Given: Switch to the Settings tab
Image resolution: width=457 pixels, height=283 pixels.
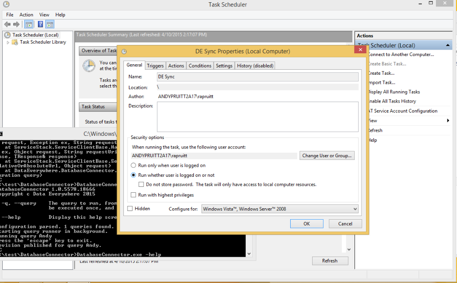Looking at the screenshot, I should (x=224, y=66).
